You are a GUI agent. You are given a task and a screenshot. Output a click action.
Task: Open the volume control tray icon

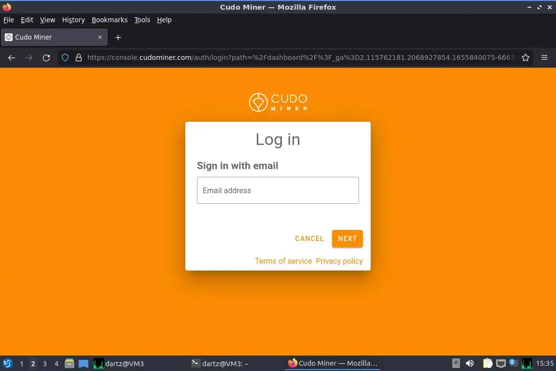470,364
